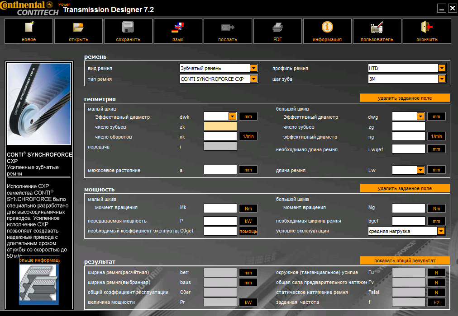458x316 pixels.
Task: Click the kW unit button next to P
Action: pyautogui.click(x=248, y=221)
